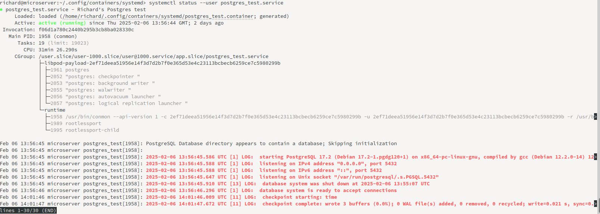This screenshot has width=600, height=214.
Task: Click the truncation arrow on the conmon command line
Action: [x=596, y=117]
